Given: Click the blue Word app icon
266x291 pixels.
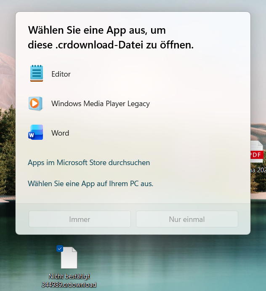Looking at the screenshot, I should point(36,133).
